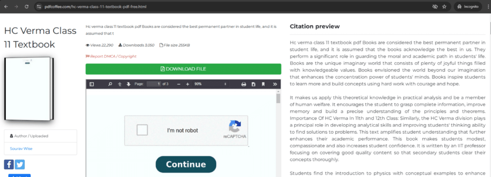Click the Downloads 3,050 text
Screen dimensions: 491x177
pos(137,45)
